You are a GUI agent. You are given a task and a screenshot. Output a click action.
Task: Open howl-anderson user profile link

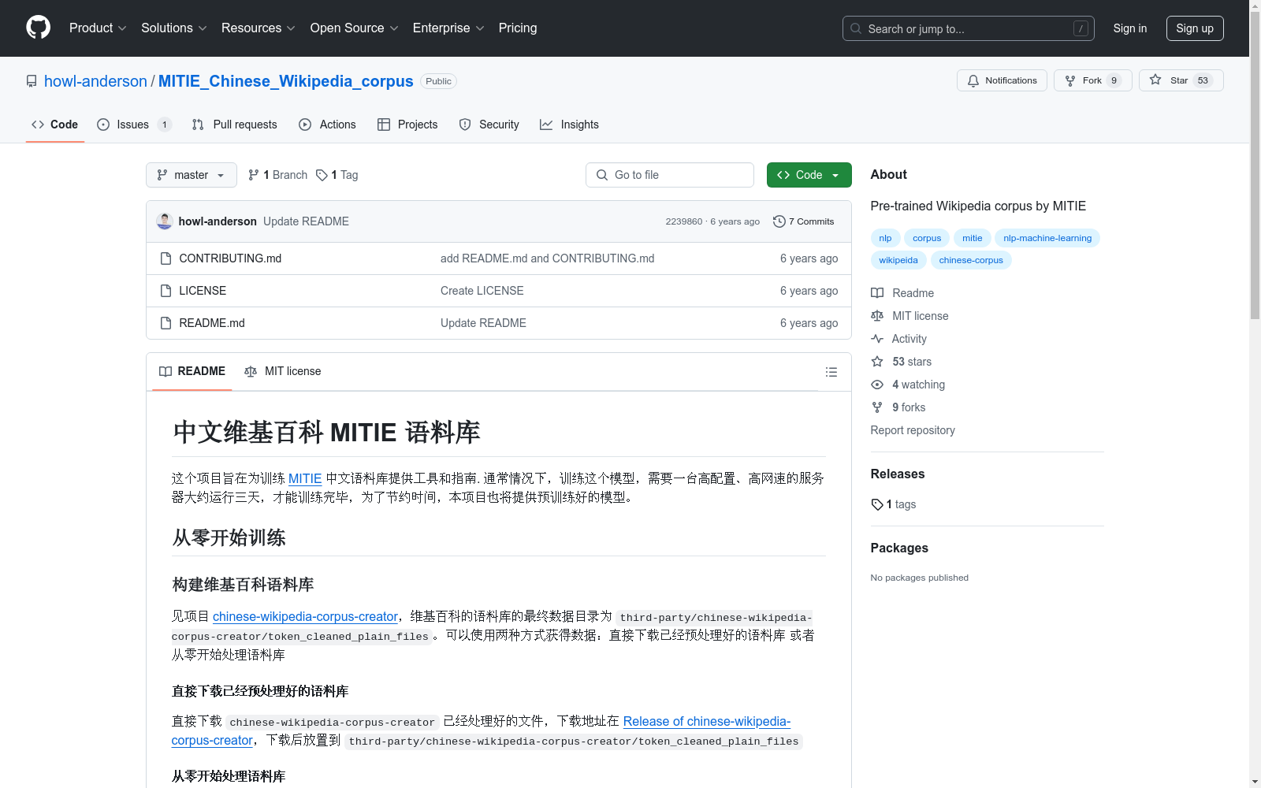click(95, 81)
